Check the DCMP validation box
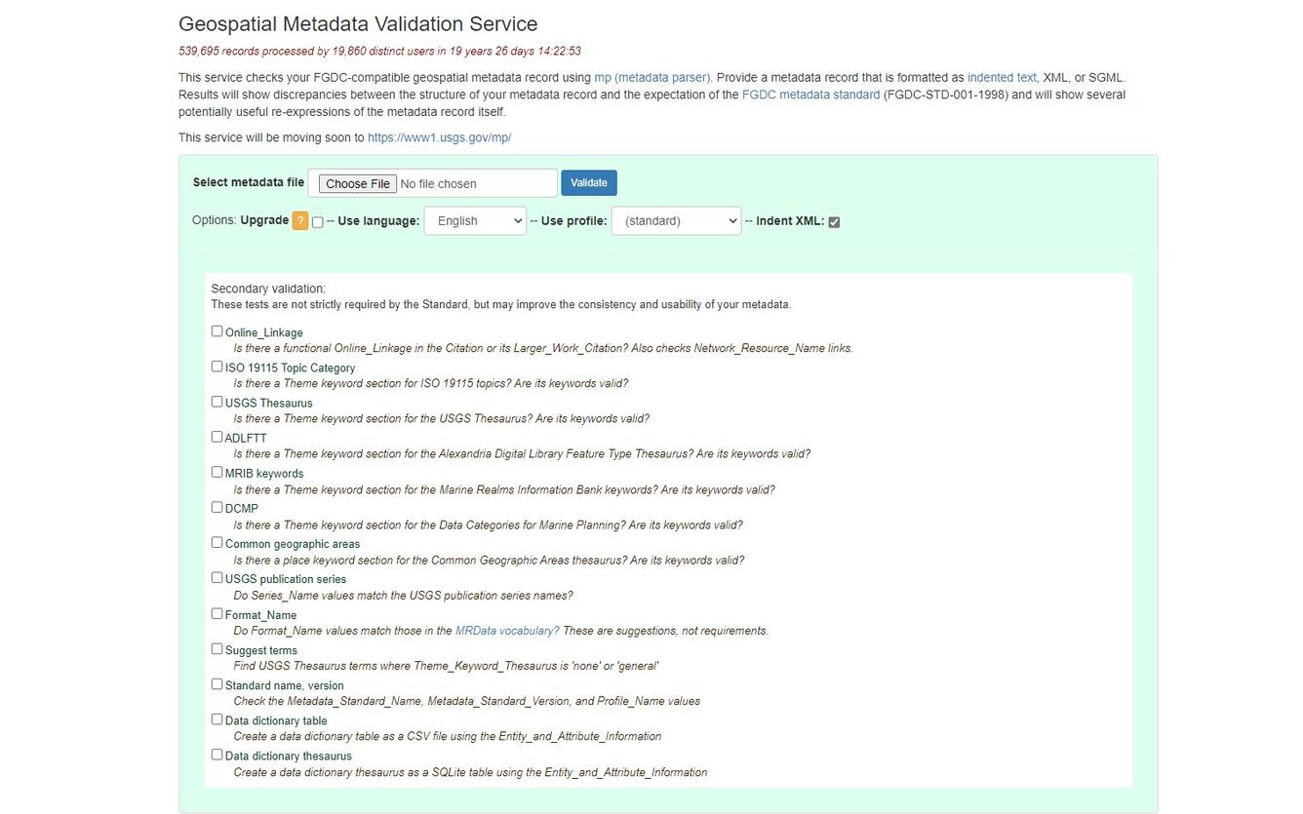Image resolution: width=1303 pixels, height=814 pixels. click(217, 506)
